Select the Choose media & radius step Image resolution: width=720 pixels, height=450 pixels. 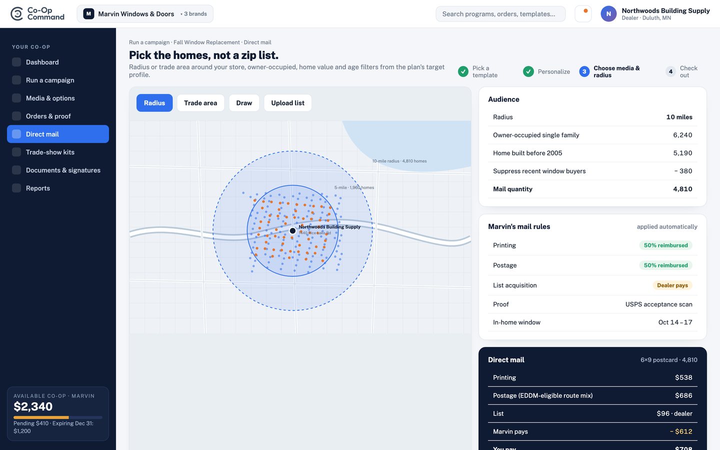(613, 71)
